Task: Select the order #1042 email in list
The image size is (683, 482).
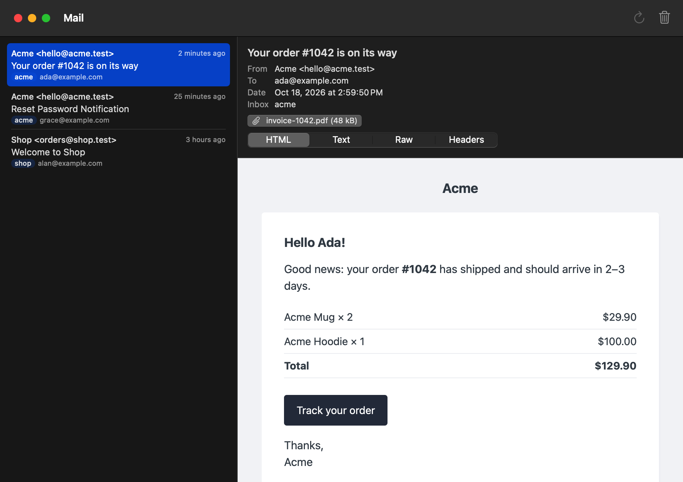Action: coord(118,65)
